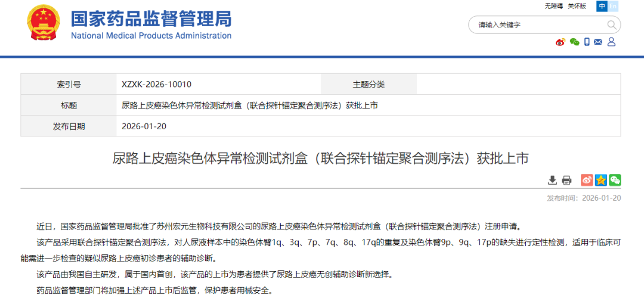Click paragraph starting with 药品监督管理部门将加强
644x302 pixels.
coord(154,291)
